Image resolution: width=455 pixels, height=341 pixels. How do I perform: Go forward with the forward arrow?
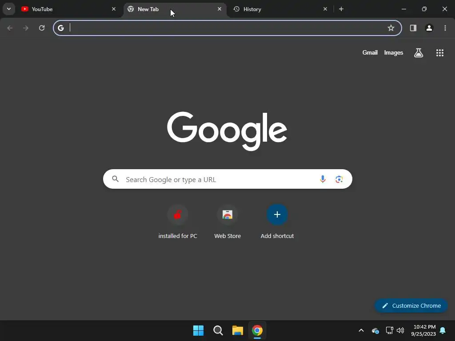(x=26, y=28)
